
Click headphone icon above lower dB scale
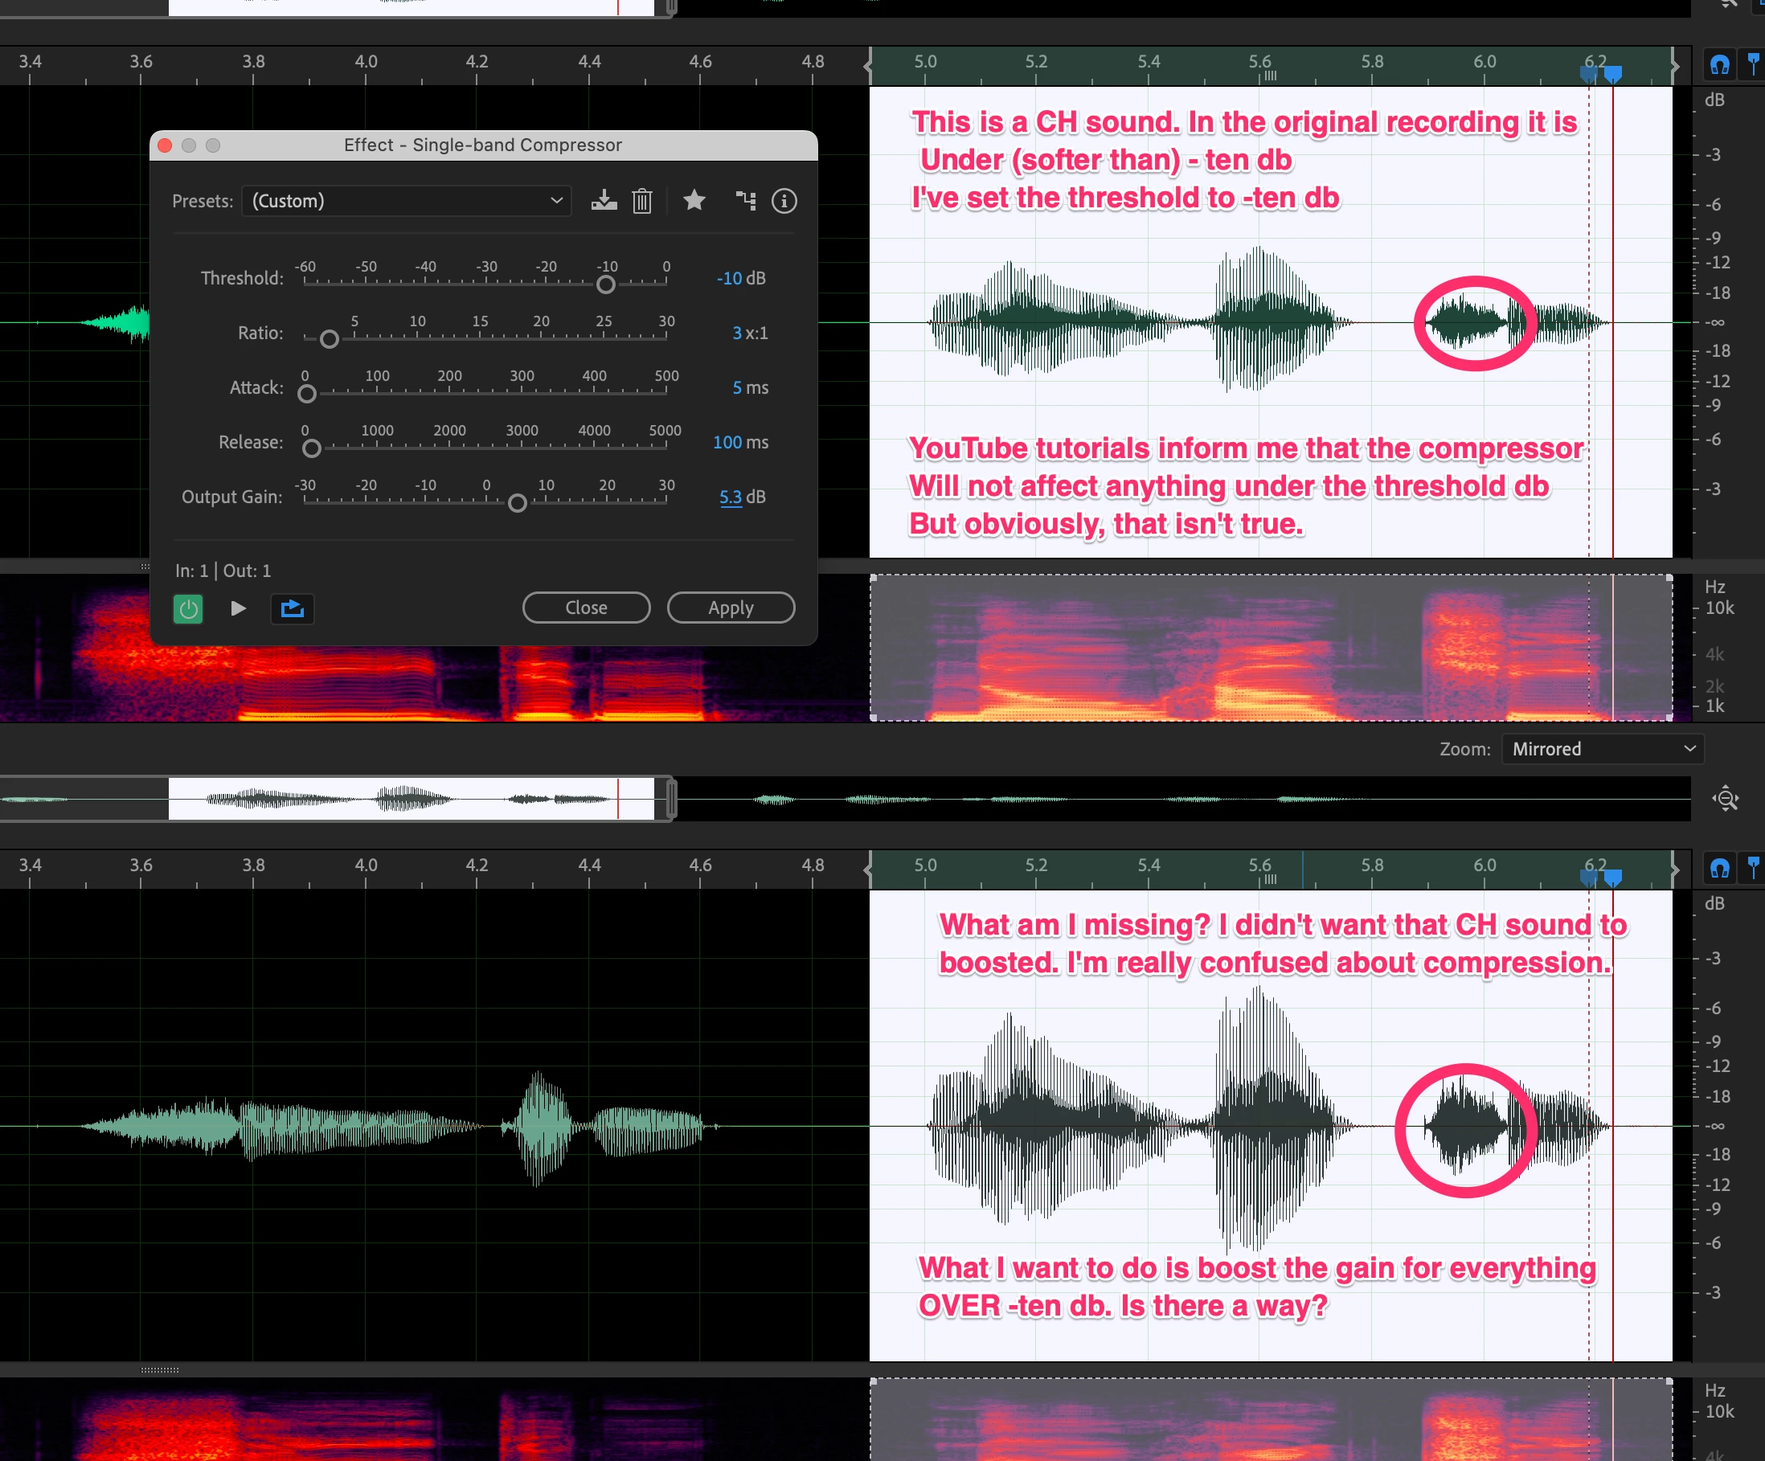pyautogui.click(x=1720, y=868)
